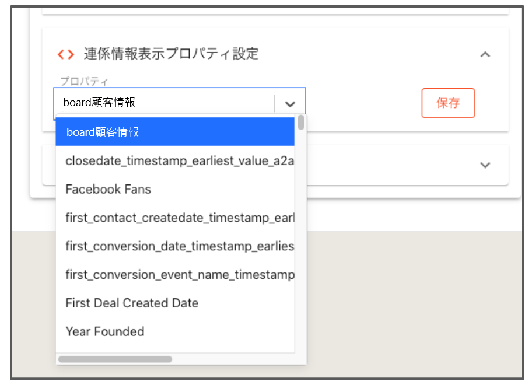Select the highlighted board顧客情報 option
The width and height of the screenshot is (532, 388).
[175, 132]
